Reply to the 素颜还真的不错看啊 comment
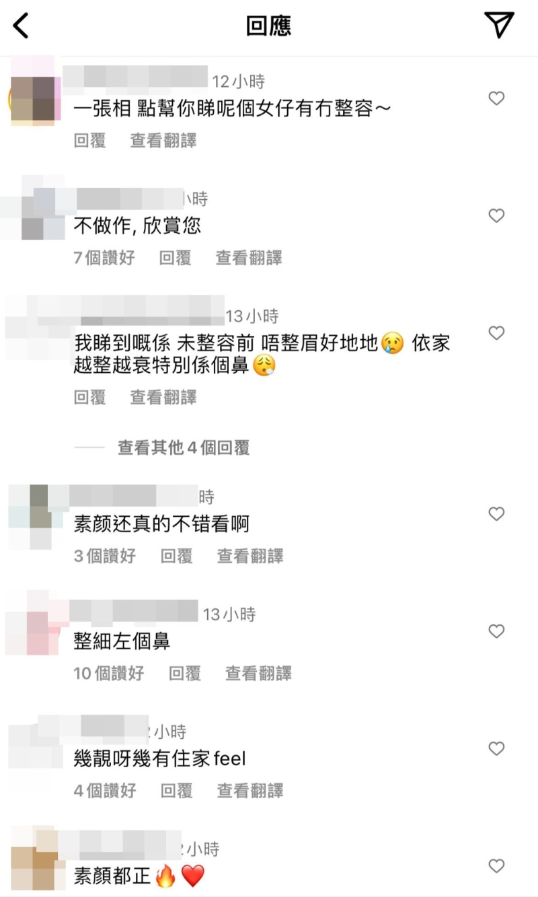Screen dimensions: 538x897 (x=176, y=556)
